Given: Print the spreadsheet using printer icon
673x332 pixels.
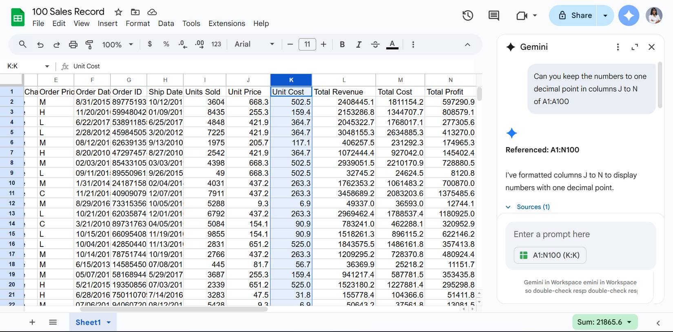Looking at the screenshot, I should [x=73, y=44].
